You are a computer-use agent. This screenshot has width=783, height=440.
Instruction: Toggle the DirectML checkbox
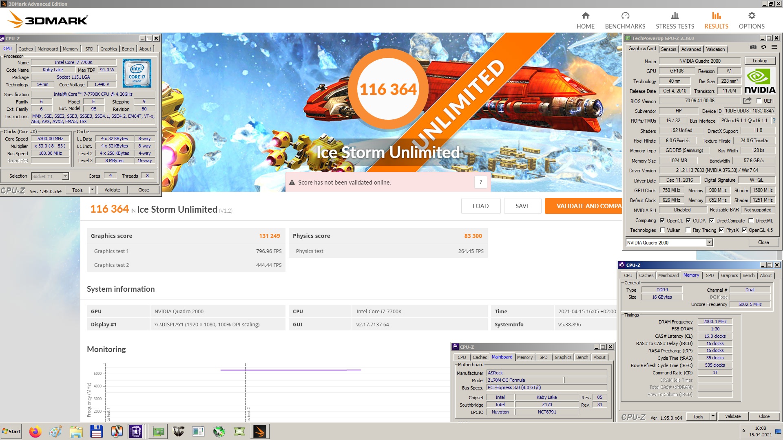[751, 220]
